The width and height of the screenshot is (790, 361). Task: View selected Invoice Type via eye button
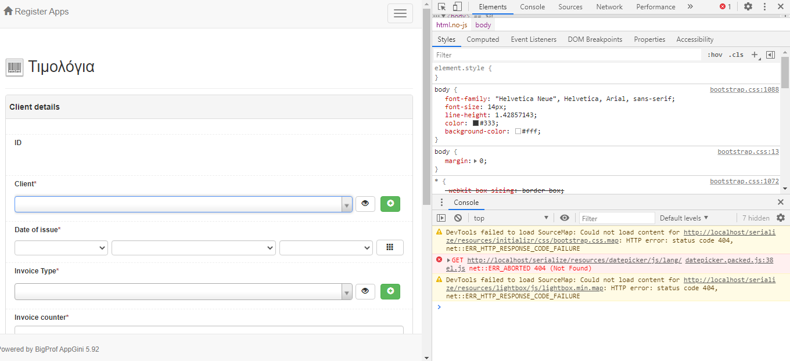365,291
